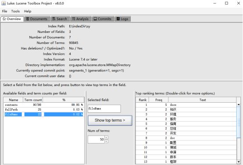243x165 pixels.
Task: Select the rank 1 term docx
Action: (x=186, y=105)
